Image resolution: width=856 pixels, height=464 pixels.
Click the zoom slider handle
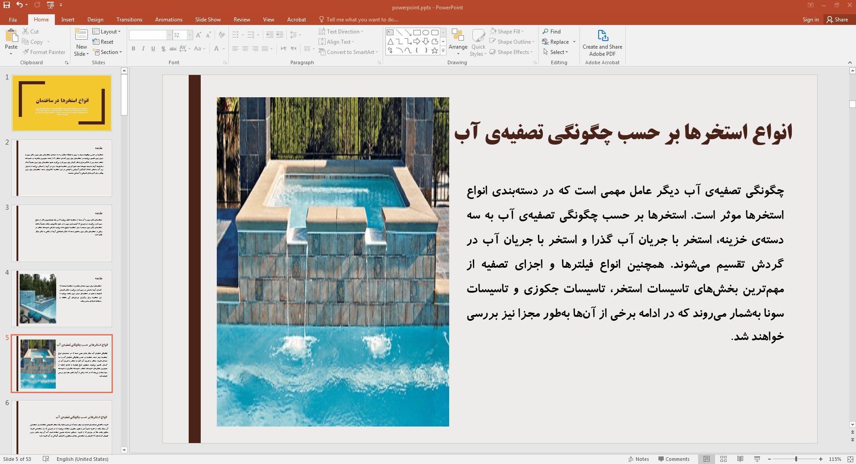(x=796, y=459)
